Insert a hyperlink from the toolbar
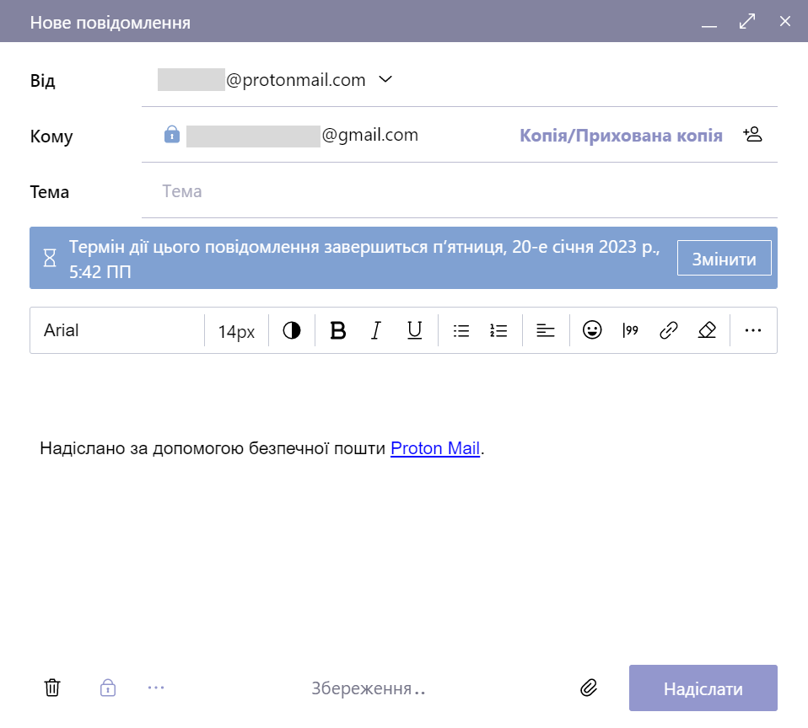The image size is (808, 728). tap(668, 330)
